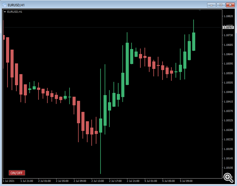
Task: Click the 1.18415 price axis label
Action: click(x=228, y=102)
